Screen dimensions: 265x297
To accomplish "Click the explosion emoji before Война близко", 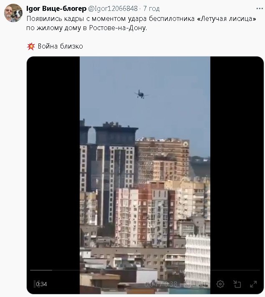I will tap(31, 46).
